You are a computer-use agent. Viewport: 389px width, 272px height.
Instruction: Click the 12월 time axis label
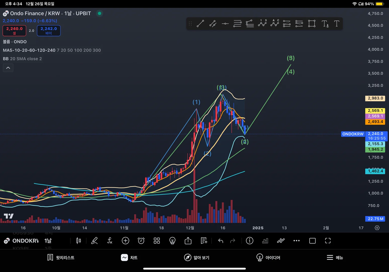pyautogui.click(x=190, y=228)
